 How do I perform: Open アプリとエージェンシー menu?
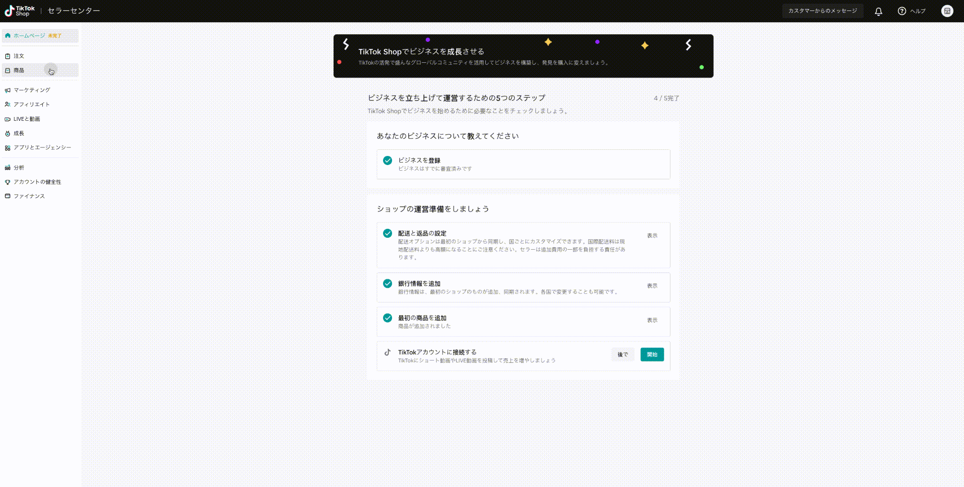pyautogui.click(x=40, y=147)
